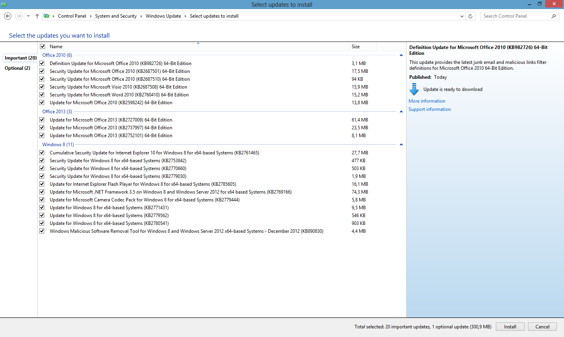Click the Office 2013 (3) group label
This screenshot has height=337, width=564.
coord(57,112)
